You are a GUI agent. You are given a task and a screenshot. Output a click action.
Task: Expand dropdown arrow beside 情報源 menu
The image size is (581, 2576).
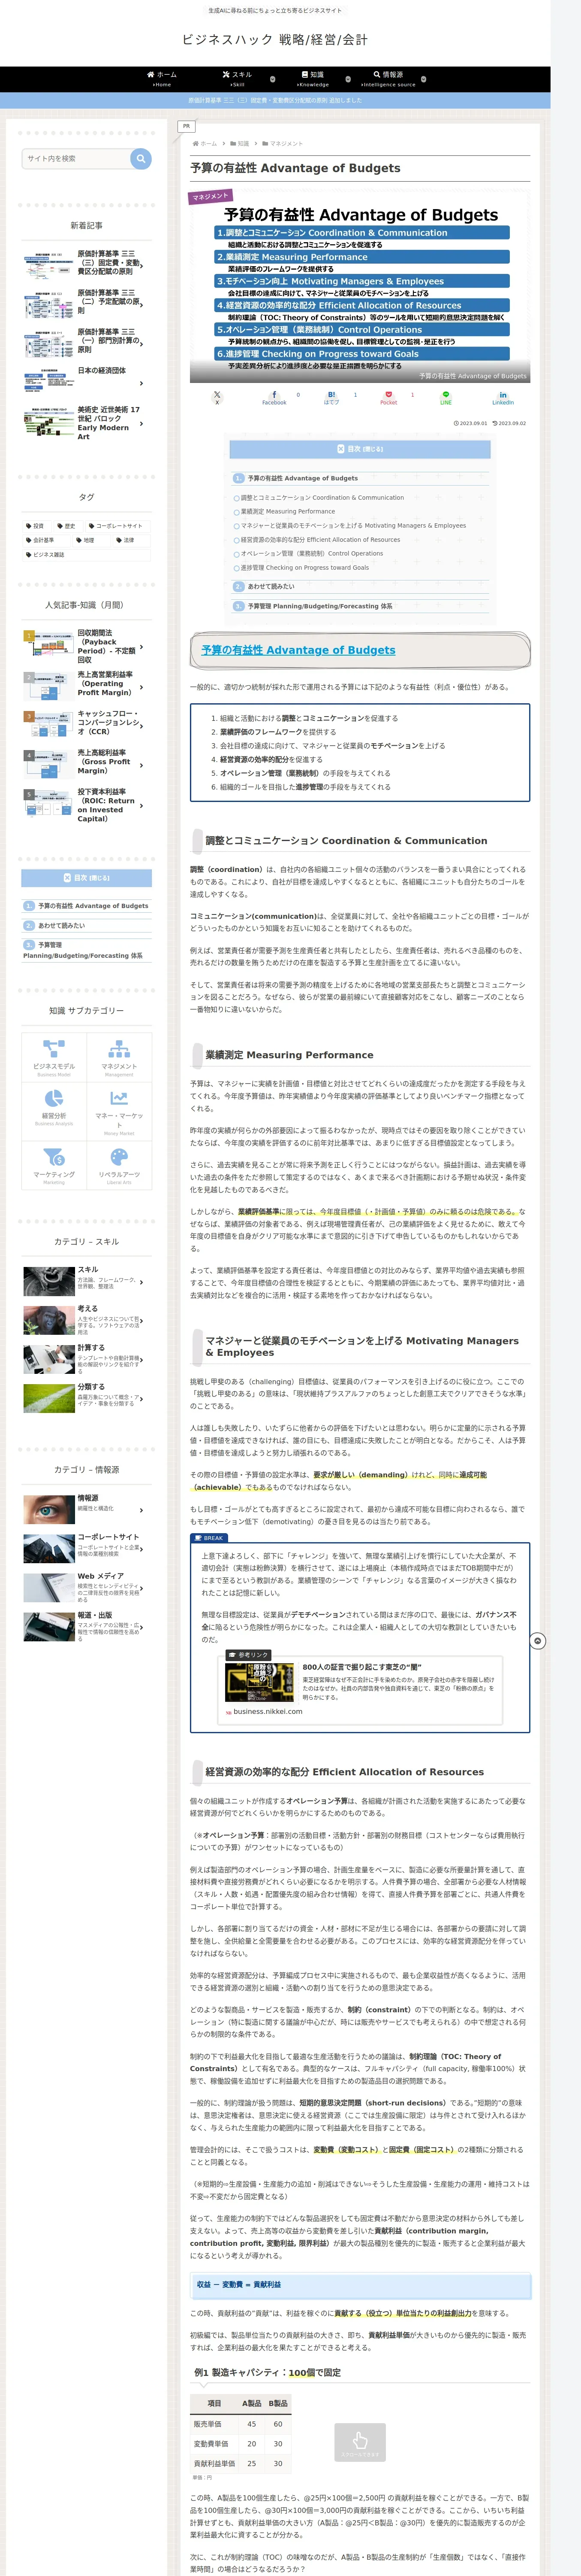coord(423,79)
